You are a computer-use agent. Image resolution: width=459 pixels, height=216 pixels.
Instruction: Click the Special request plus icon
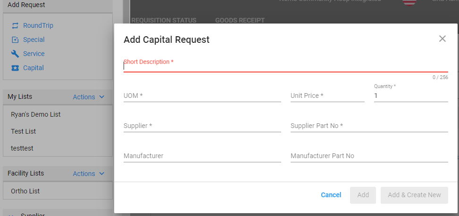click(x=15, y=40)
